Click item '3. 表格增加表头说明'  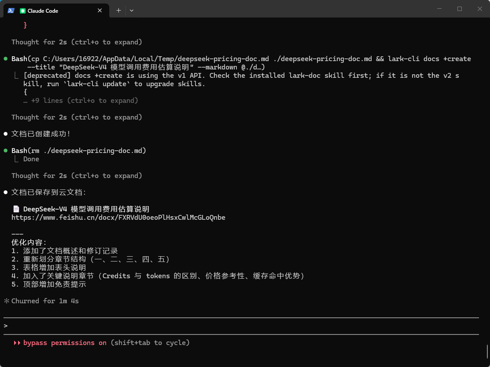pyautogui.click(x=49, y=268)
